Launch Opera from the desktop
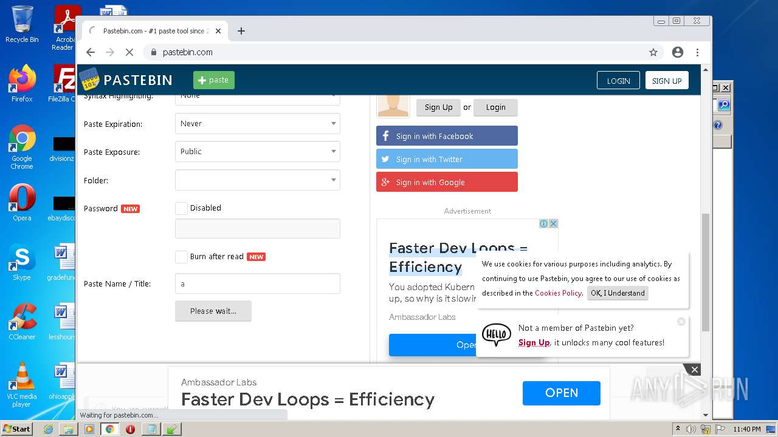Viewport: 778px width, 437px height. [22, 202]
